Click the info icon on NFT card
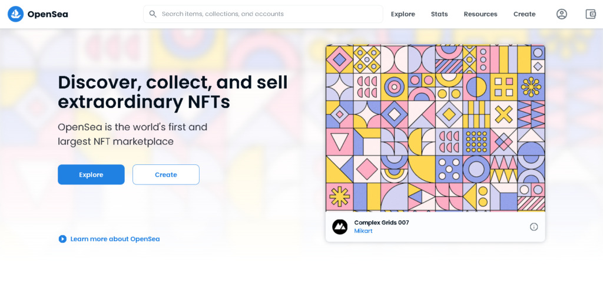This screenshot has height=284, width=603. tap(534, 227)
